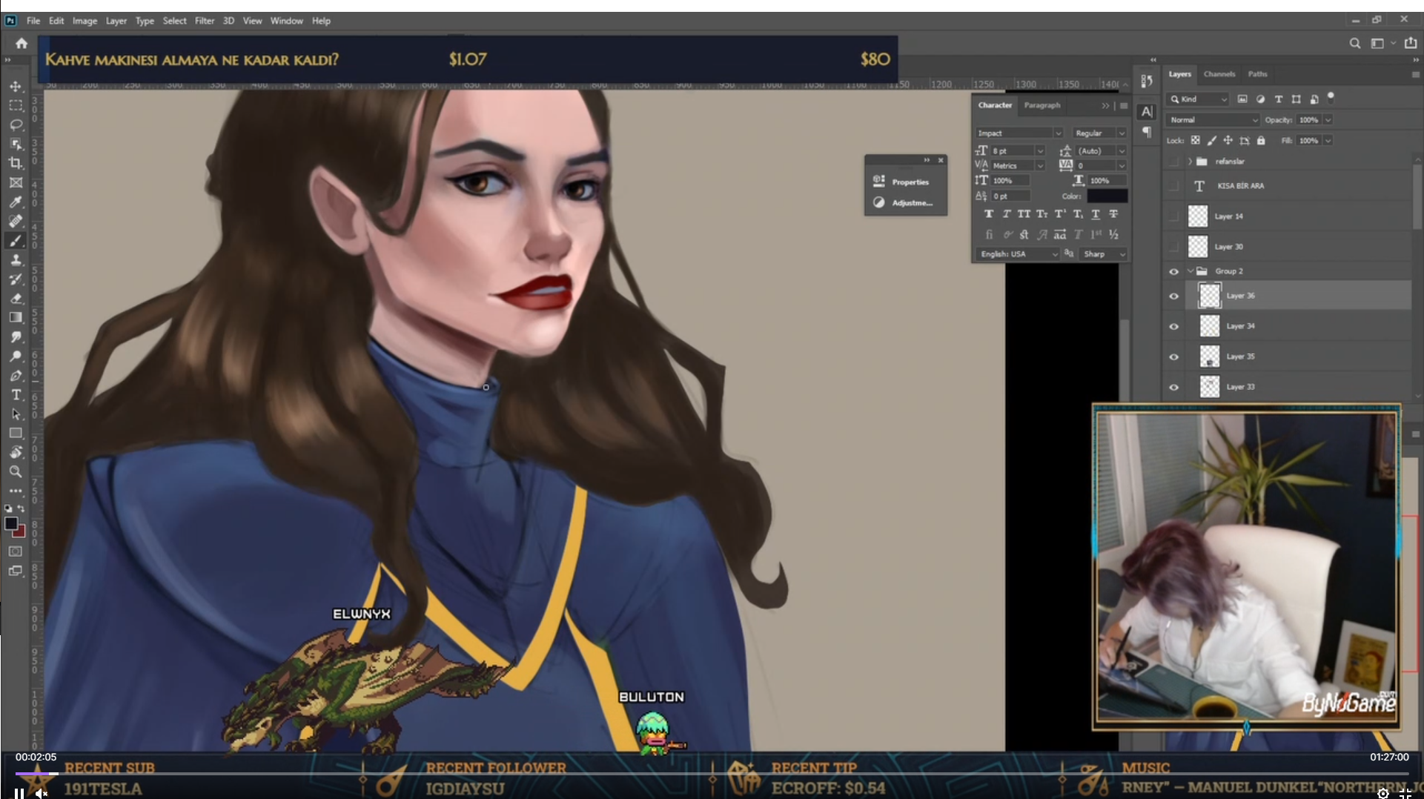Image resolution: width=1424 pixels, height=799 pixels.
Task: Switch to the Channels tab
Action: tap(1219, 74)
